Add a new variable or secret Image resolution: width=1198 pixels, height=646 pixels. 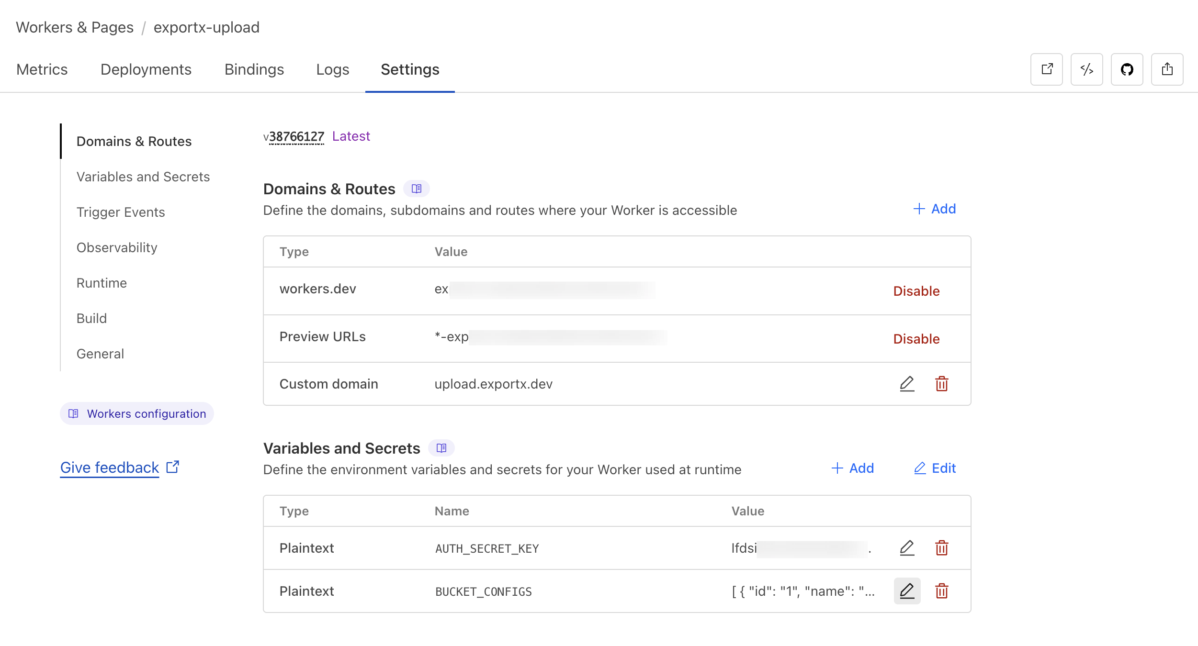pyautogui.click(x=852, y=468)
